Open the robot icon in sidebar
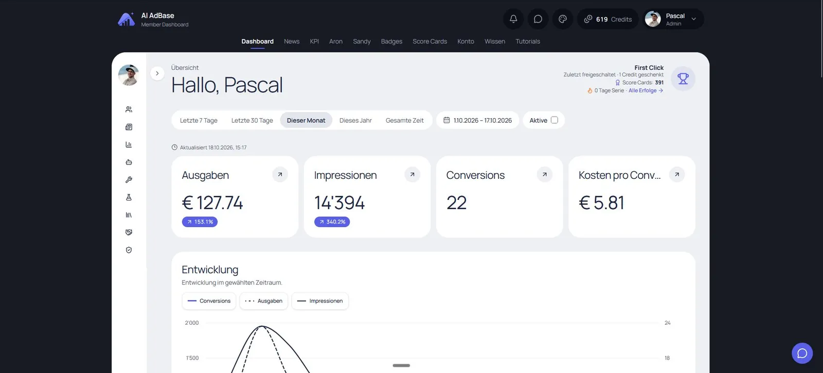This screenshot has height=373, width=823. tap(129, 162)
